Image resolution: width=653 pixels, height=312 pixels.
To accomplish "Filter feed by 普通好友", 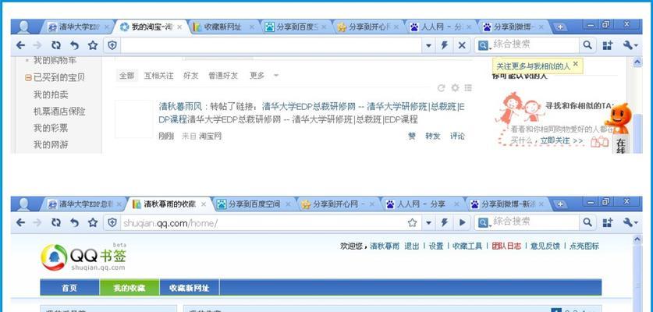I will click(223, 76).
